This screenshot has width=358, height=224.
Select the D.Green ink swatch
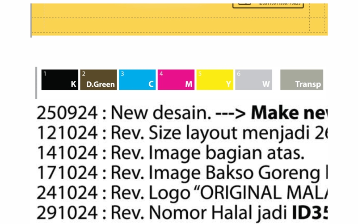tap(98, 80)
